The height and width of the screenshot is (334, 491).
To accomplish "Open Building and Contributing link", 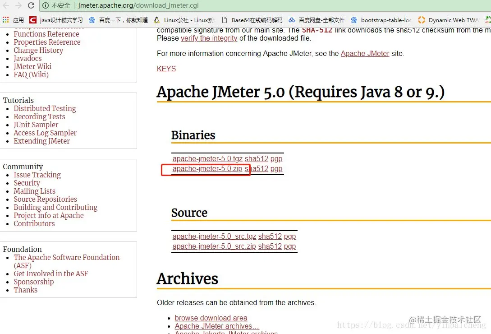I will click(x=55, y=208).
